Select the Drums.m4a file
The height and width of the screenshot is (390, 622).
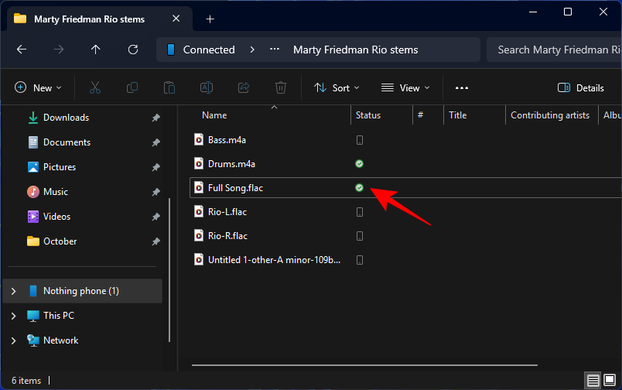coord(231,164)
